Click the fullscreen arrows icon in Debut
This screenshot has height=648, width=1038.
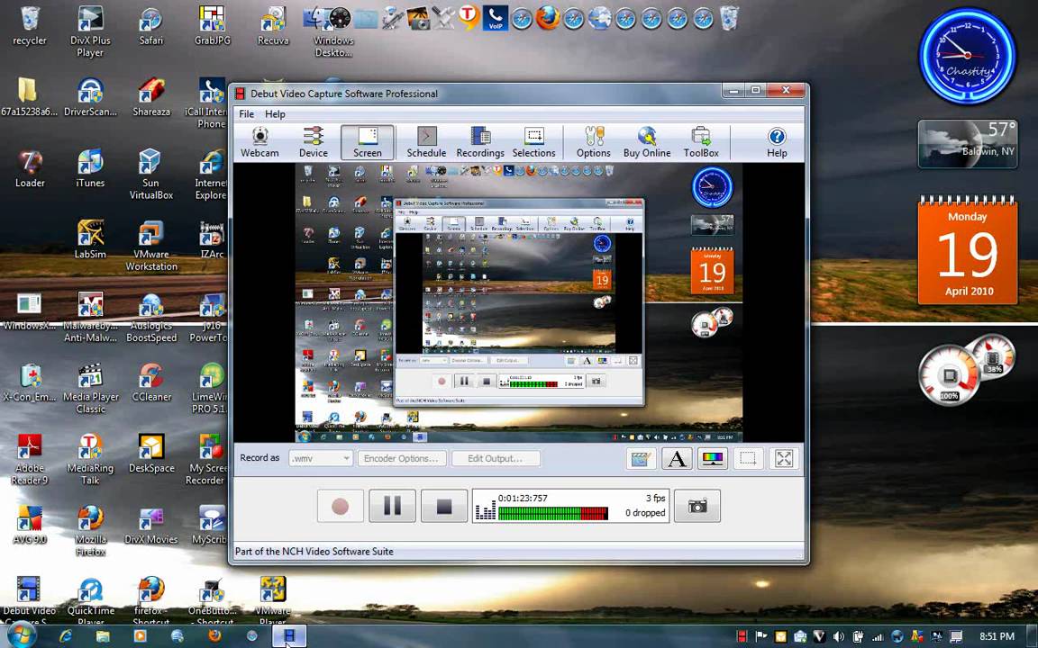point(784,458)
